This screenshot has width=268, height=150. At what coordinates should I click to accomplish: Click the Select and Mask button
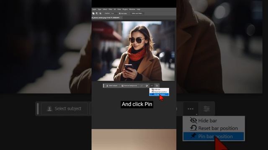point(137,13)
